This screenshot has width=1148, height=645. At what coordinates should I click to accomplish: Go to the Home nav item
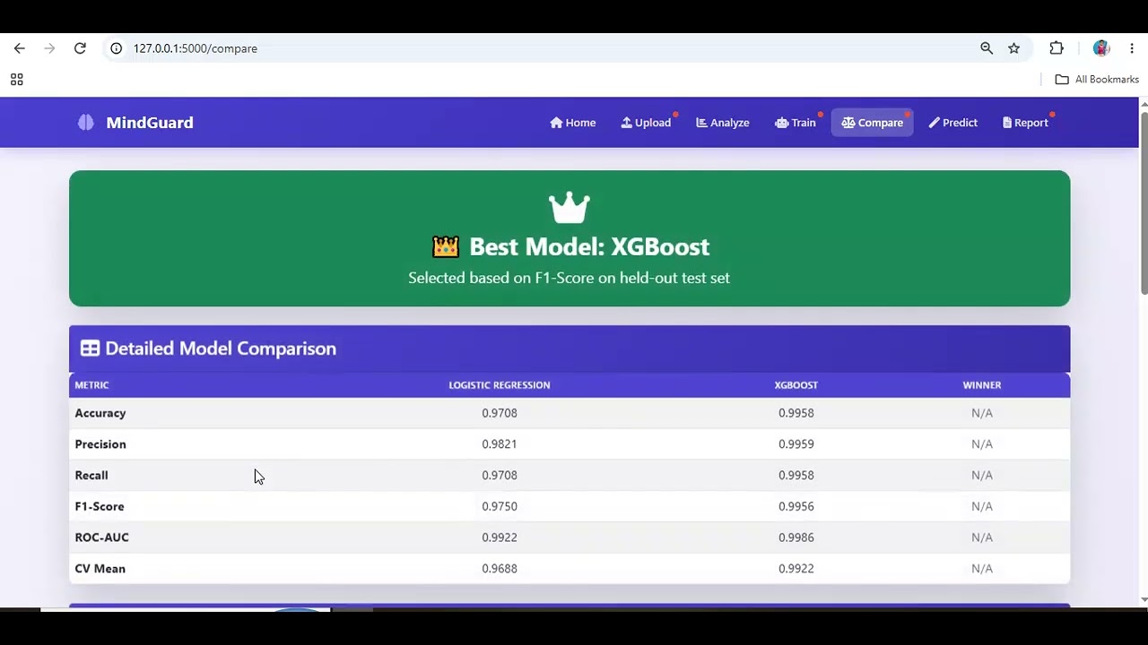pos(573,123)
